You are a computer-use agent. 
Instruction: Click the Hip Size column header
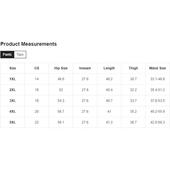point(61,68)
